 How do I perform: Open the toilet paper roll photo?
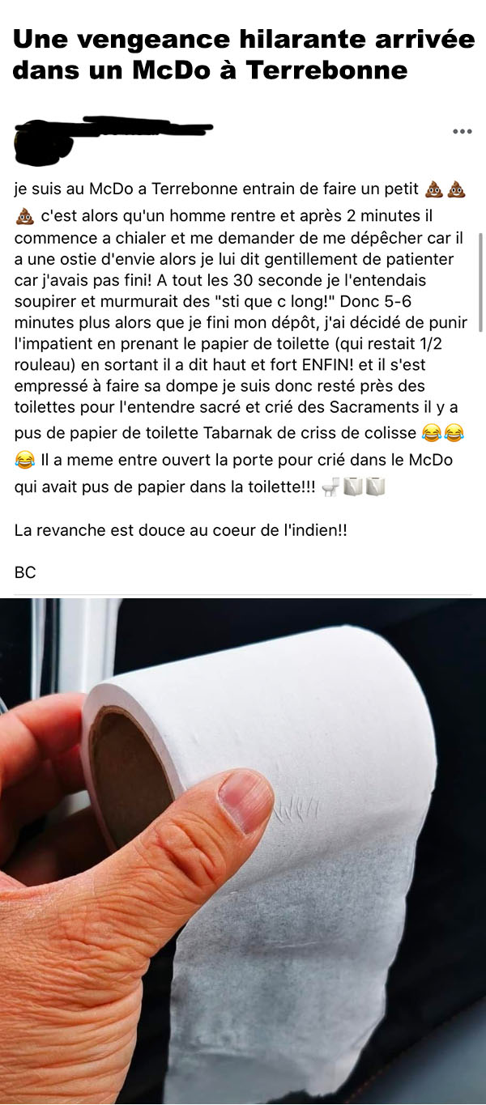coord(243,851)
